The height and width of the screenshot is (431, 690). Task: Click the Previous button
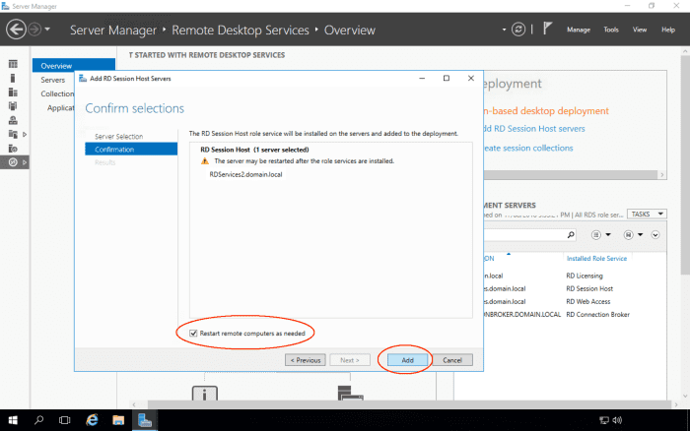click(x=306, y=360)
